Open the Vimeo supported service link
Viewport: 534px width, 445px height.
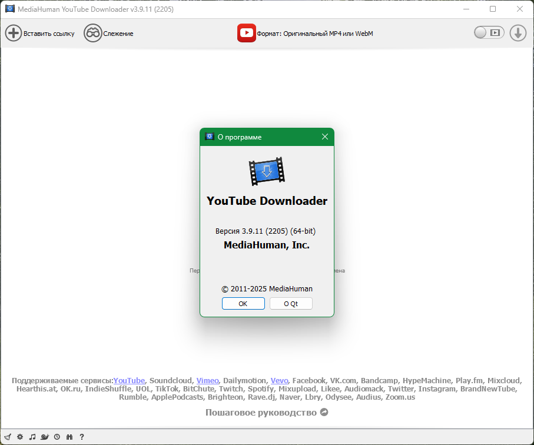pyautogui.click(x=207, y=380)
